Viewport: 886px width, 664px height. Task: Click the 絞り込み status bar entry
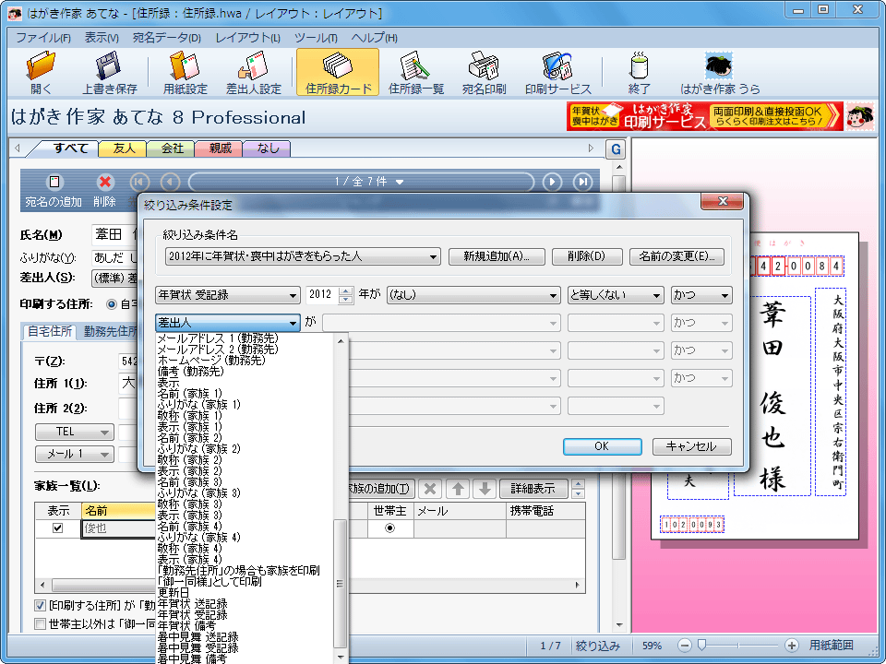[598, 646]
